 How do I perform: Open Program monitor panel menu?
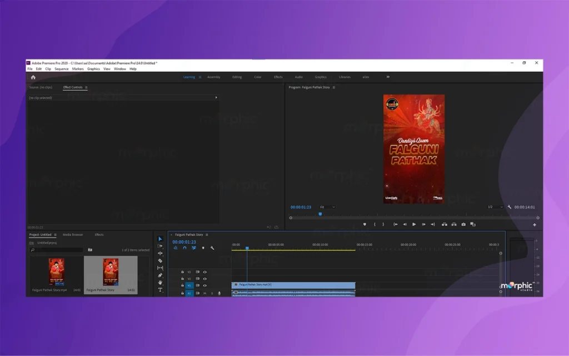tap(334, 87)
